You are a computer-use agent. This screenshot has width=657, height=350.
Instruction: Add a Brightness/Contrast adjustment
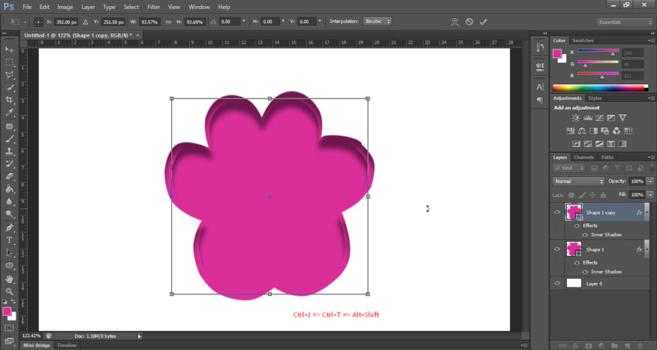click(x=576, y=118)
